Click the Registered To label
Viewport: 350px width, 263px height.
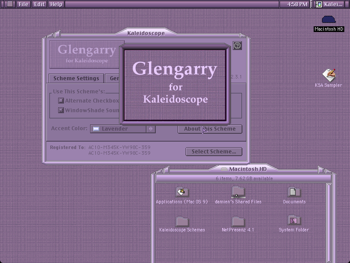pyautogui.click(x=68, y=147)
